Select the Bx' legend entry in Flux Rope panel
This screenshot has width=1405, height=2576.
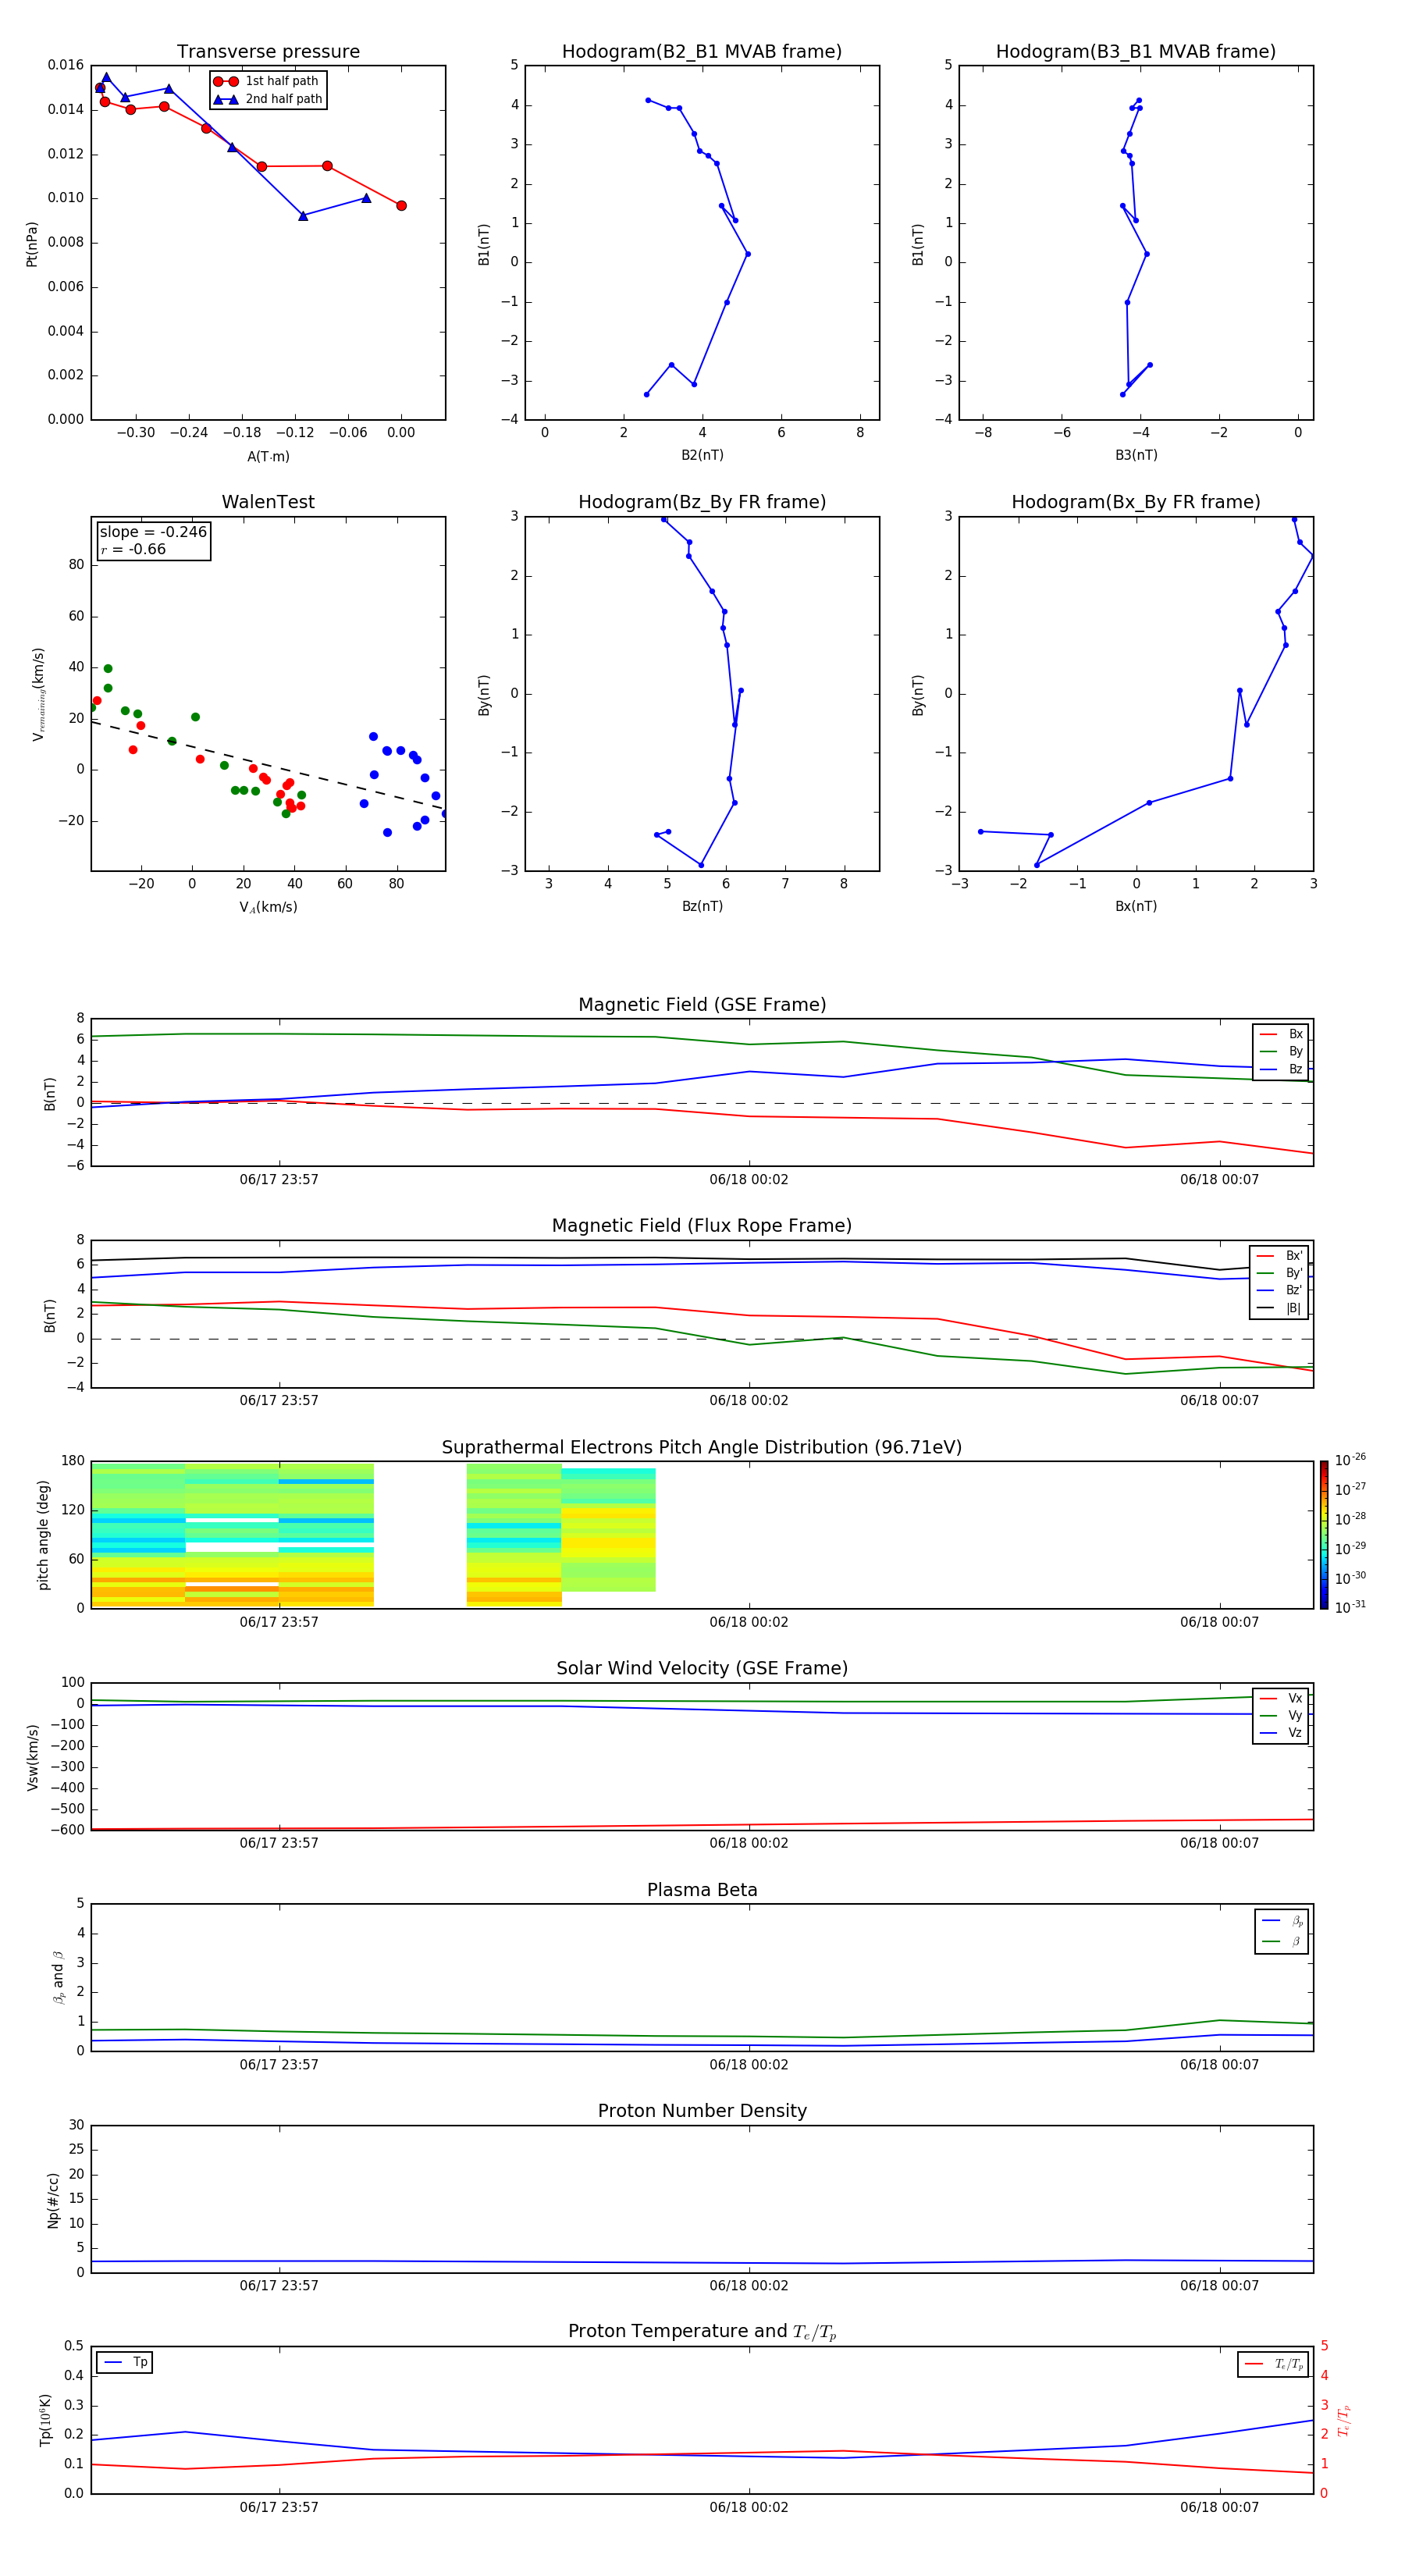[x=1280, y=1256]
